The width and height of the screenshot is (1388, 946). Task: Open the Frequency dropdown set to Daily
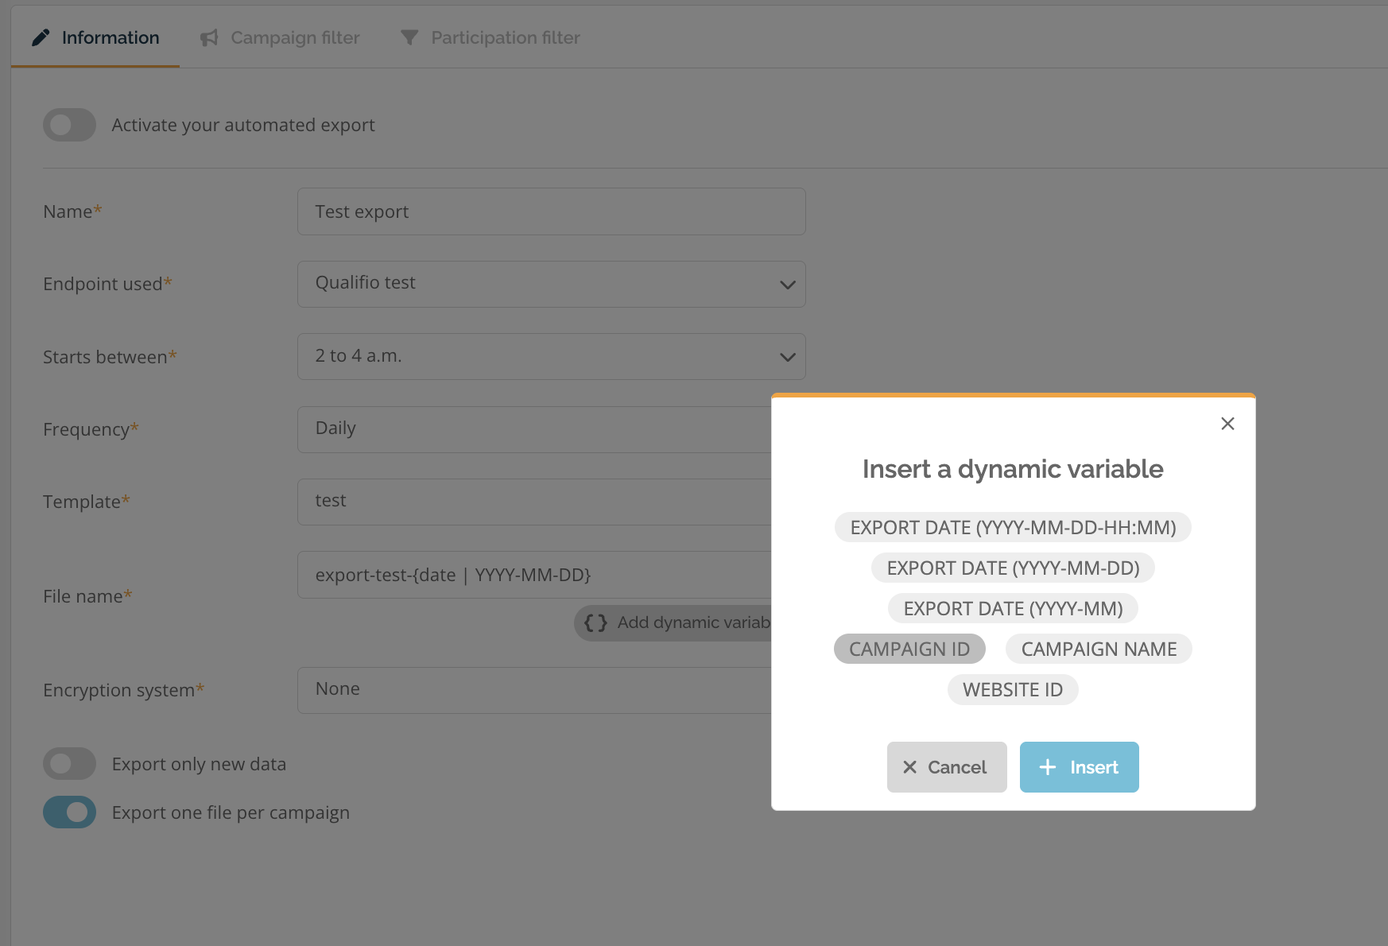pos(533,429)
